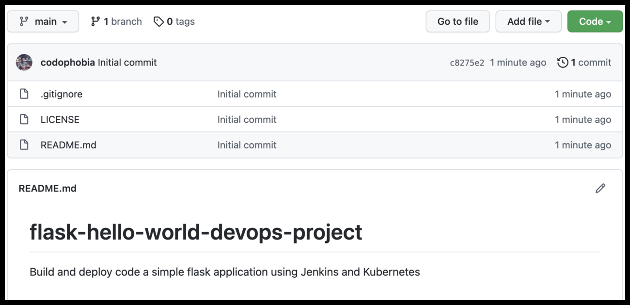The height and width of the screenshot is (305, 630).
Task: Open the .gitignore file link
Action: pyautogui.click(x=62, y=94)
